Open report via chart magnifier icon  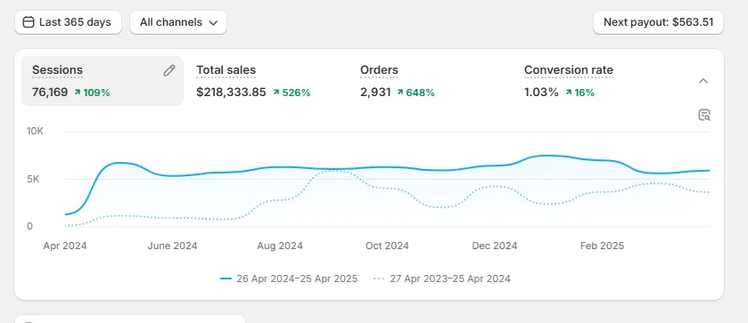704,115
